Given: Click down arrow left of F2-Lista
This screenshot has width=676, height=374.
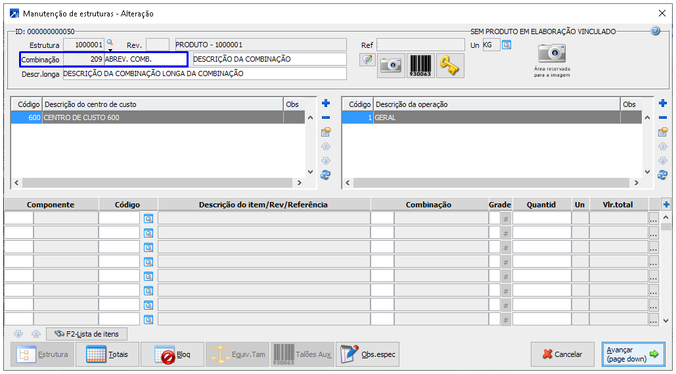Looking at the screenshot, I should coord(18,333).
